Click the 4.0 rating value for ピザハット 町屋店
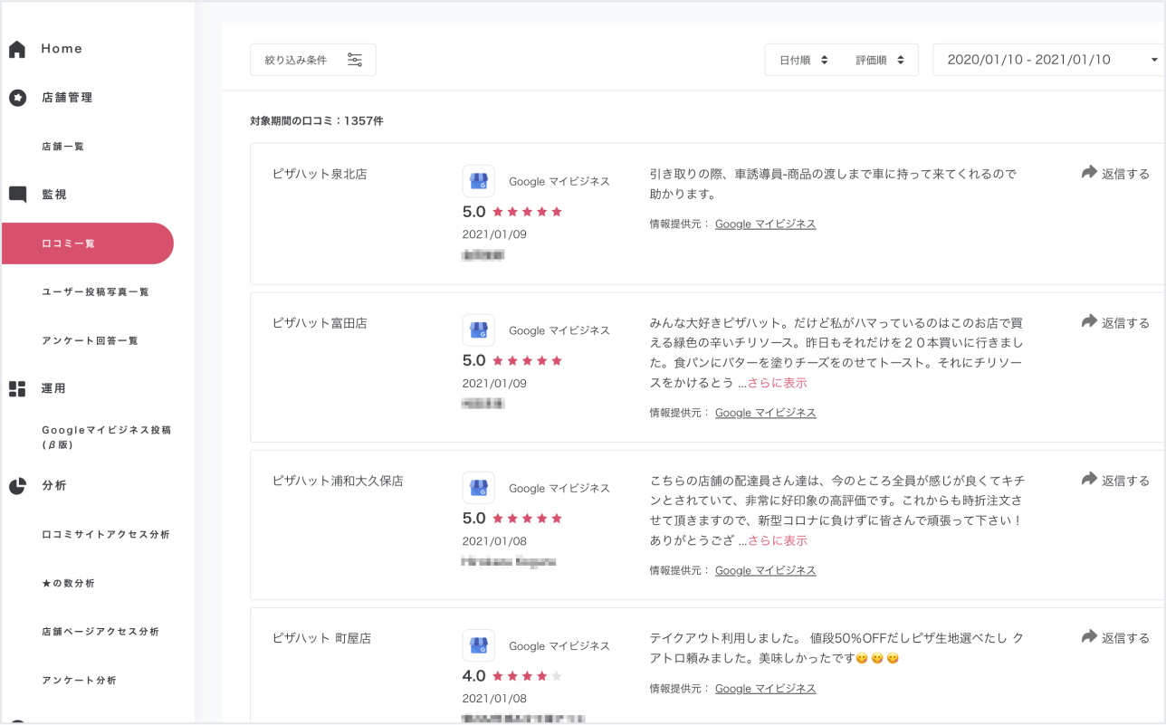Screen dimensions: 1166x725 tap(474, 676)
